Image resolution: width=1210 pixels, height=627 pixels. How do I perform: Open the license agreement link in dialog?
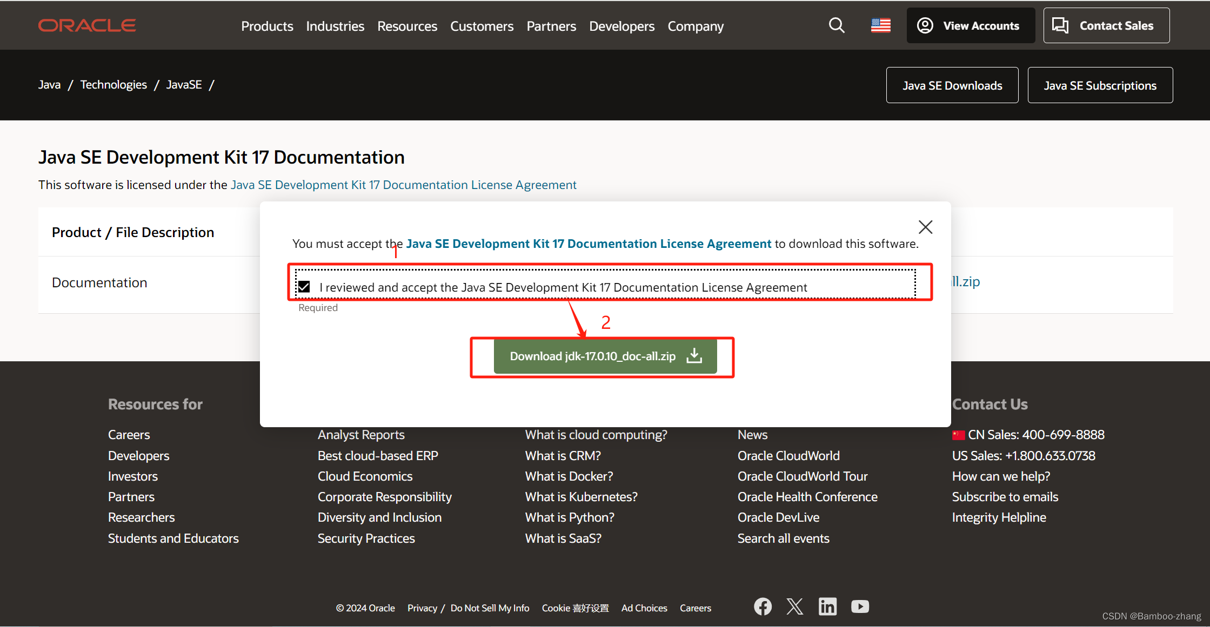click(x=589, y=244)
